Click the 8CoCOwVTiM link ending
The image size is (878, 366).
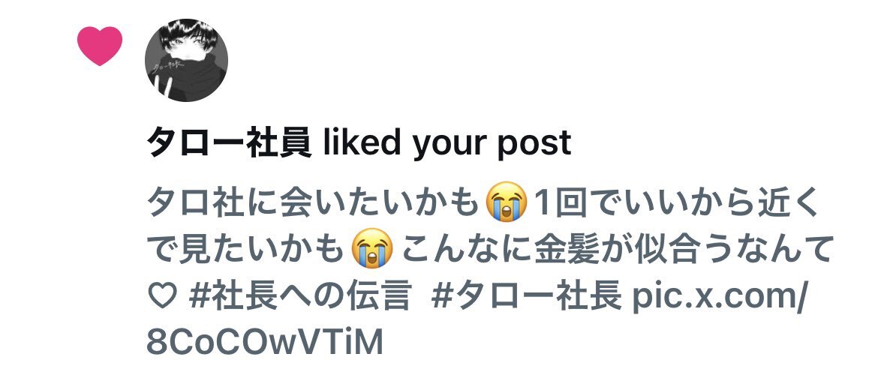pos(265,341)
